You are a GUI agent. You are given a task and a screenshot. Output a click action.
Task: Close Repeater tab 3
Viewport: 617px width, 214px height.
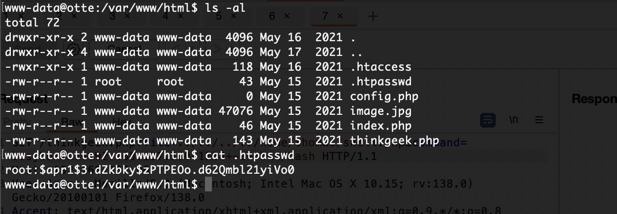tap(127, 16)
